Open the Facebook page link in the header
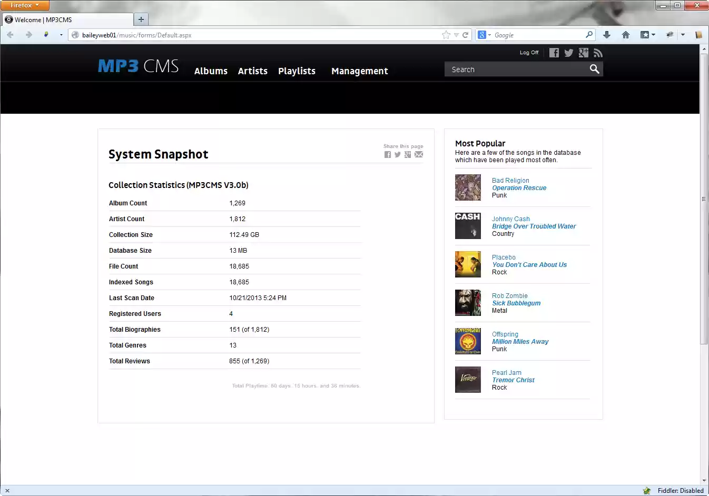This screenshot has width=709, height=496. coord(554,53)
